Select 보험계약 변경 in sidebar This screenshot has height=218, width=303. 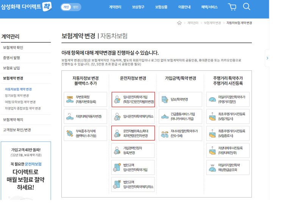tap(26, 78)
